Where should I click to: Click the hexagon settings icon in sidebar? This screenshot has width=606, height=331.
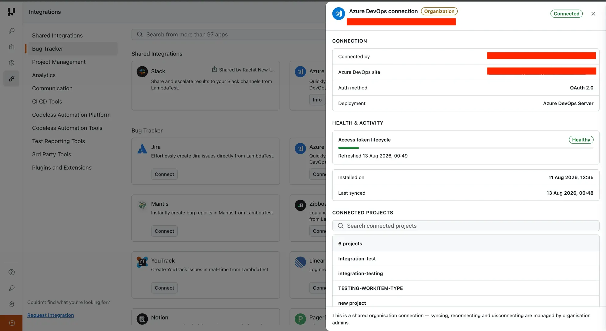click(12, 304)
